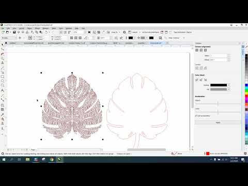Click the Copy icon in the toolbar

point(37,32)
